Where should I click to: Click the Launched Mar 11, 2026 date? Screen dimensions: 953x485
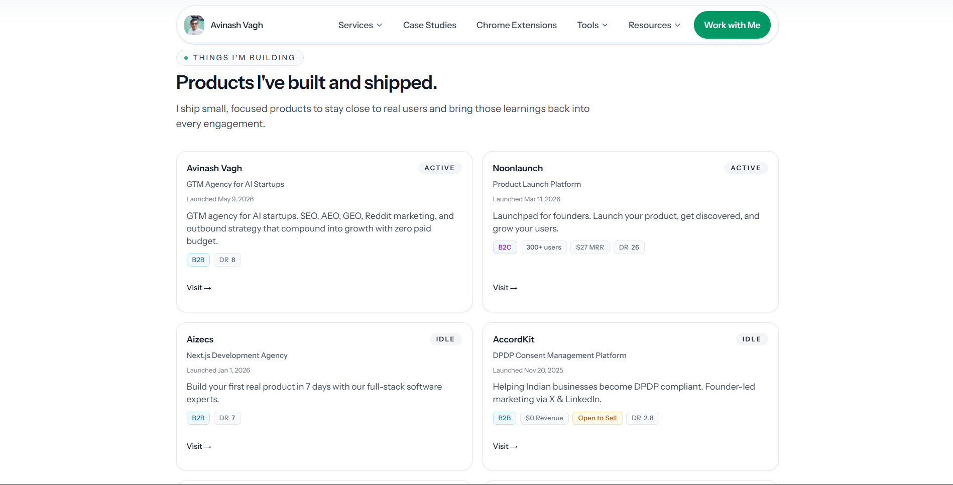coord(526,199)
